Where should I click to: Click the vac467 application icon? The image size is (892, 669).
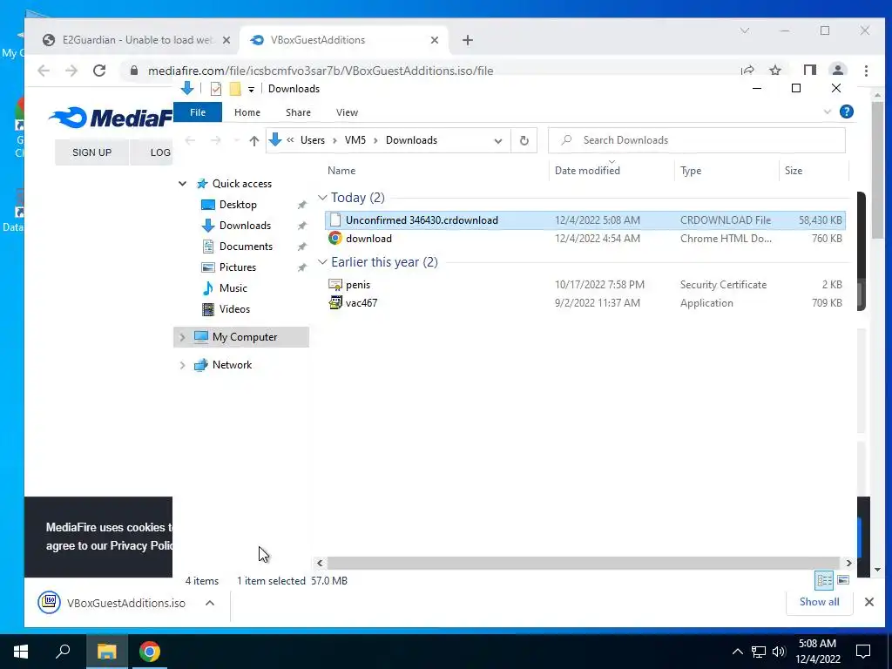[335, 302]
